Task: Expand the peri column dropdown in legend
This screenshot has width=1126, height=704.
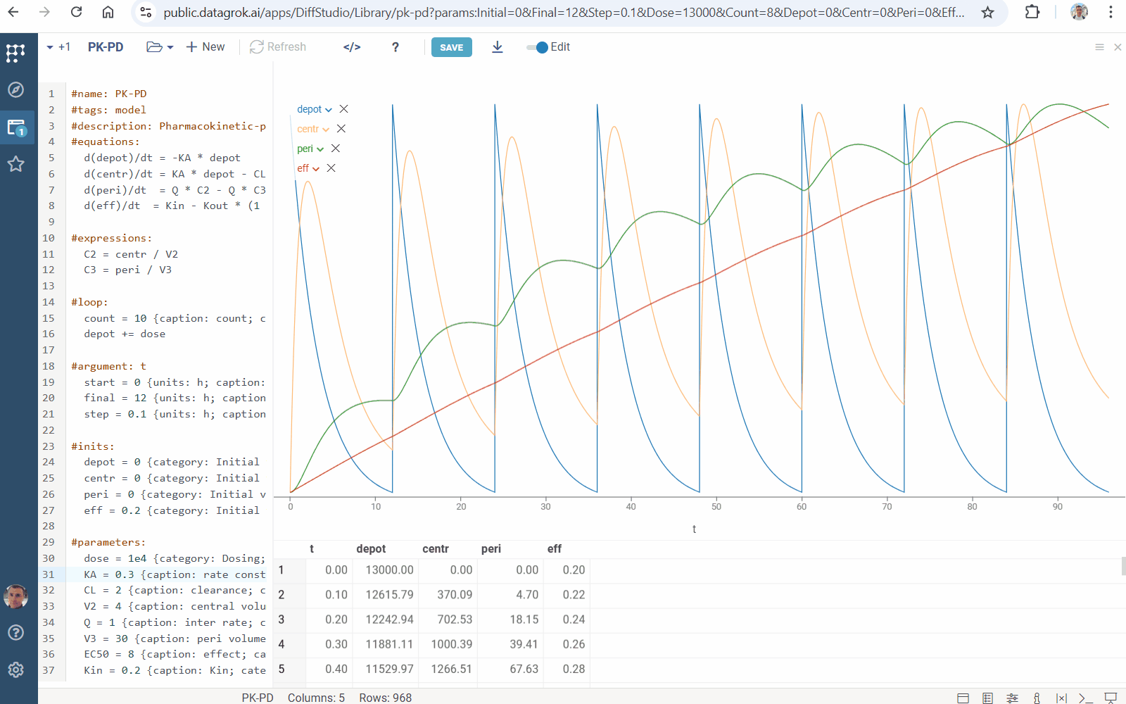Action: (x=320, y=149)
